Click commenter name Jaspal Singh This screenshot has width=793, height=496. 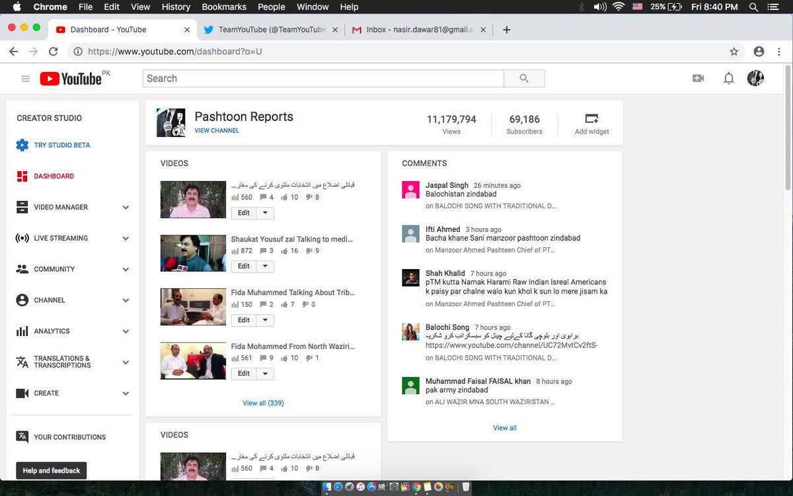447,186
